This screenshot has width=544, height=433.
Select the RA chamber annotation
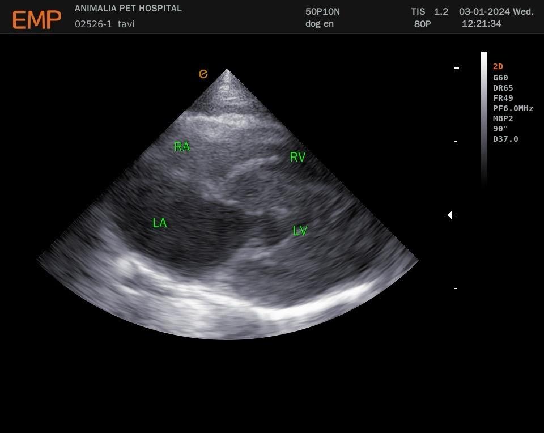coord(182,147)
